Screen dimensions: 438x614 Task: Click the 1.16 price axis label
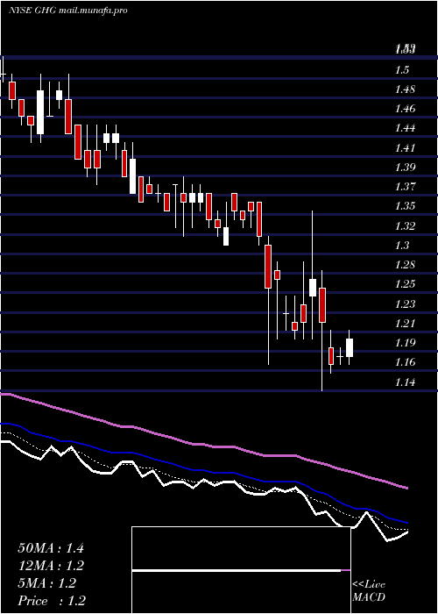coord(405,361)
